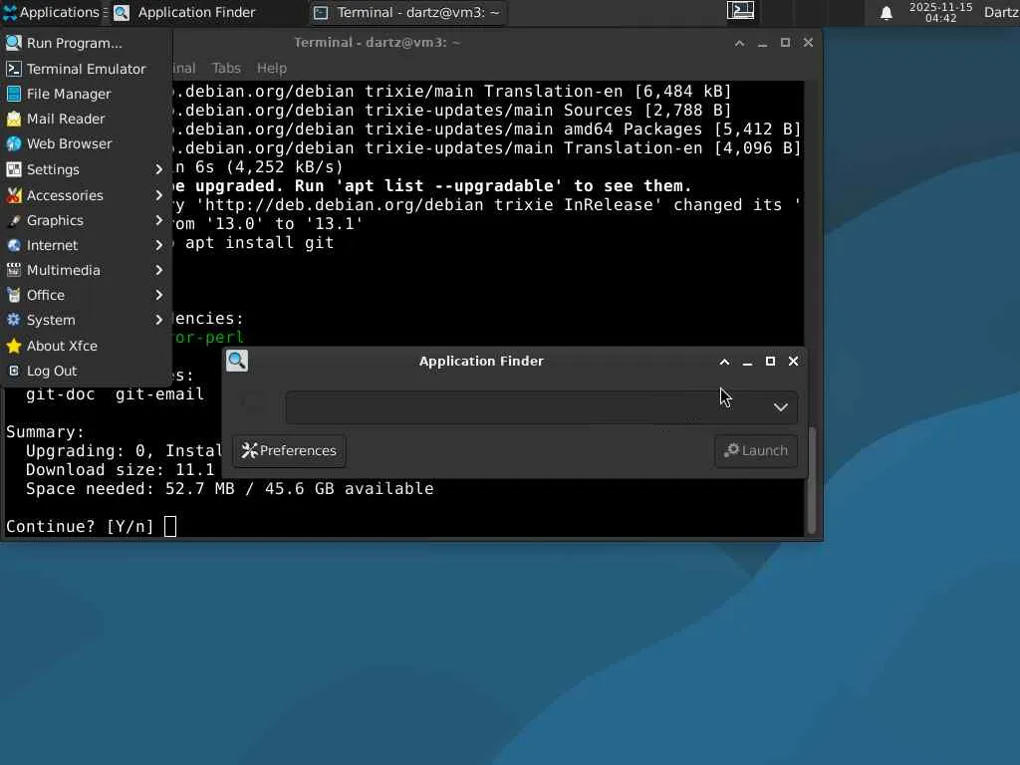Expand the Accessories submenu arrow
This screenshot has width=1020, height=765.
click(x=158, y=195)
